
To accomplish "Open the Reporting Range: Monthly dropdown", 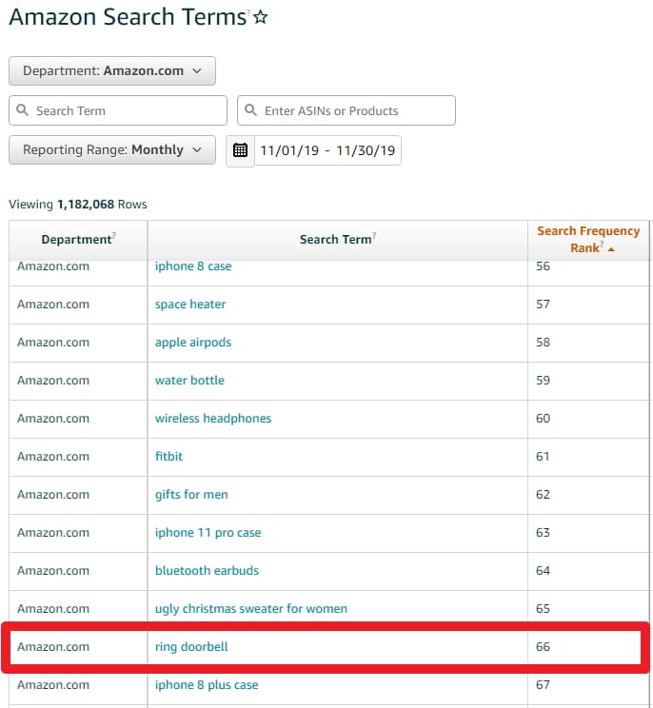I will 112,150.
